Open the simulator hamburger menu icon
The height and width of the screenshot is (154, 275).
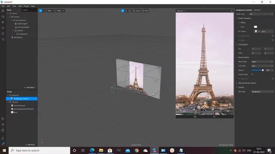click(232, 11)
